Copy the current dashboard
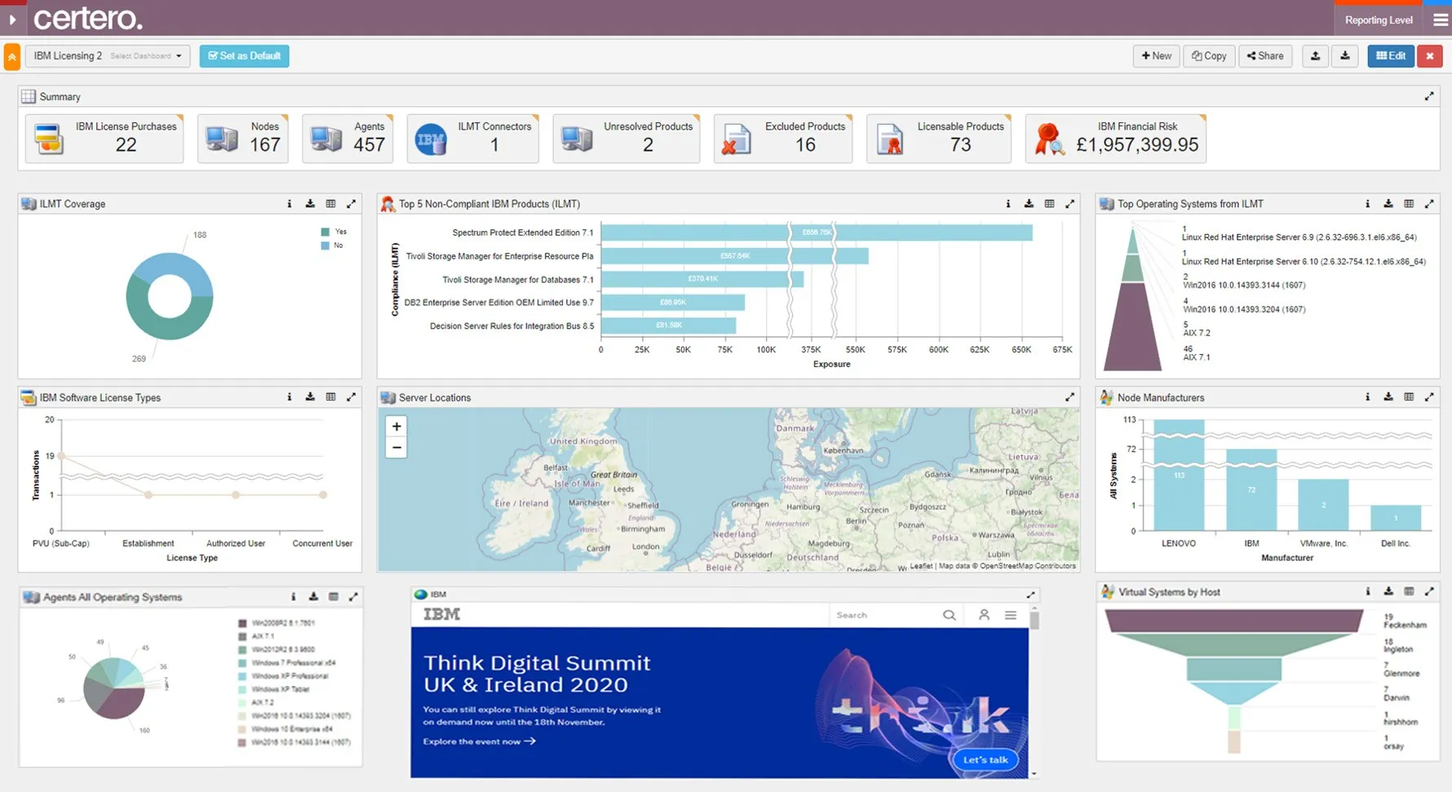The image size is (1452, 792). point(1209,56)
